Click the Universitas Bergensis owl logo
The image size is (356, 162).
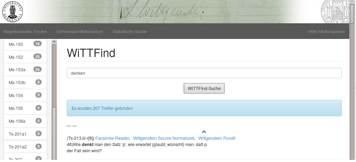click(13, 11)
